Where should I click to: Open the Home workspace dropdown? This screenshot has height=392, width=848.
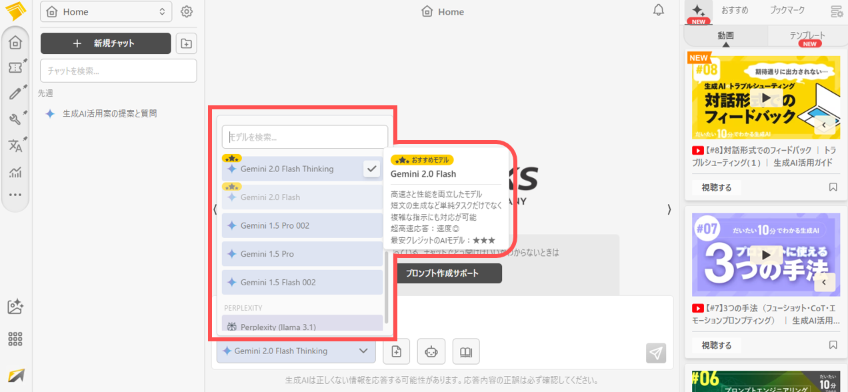pos(106,12)
